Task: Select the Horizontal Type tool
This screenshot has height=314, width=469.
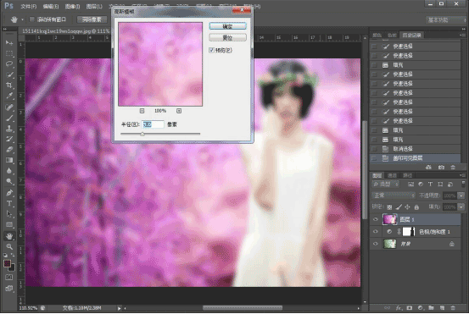Action: point(9,203)
